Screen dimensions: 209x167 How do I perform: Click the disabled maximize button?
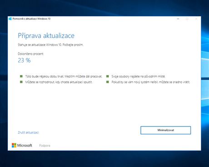pos(187,19)
